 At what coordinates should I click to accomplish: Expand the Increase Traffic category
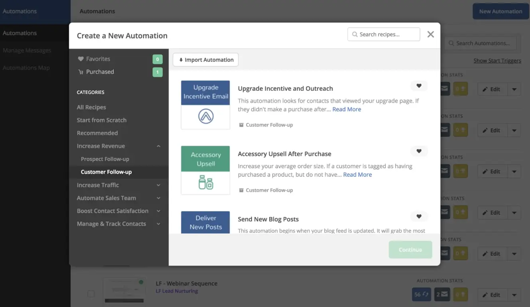(158, 185)
